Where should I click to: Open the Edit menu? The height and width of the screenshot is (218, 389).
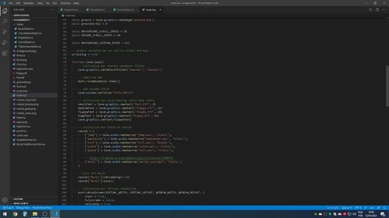(18, 3)
